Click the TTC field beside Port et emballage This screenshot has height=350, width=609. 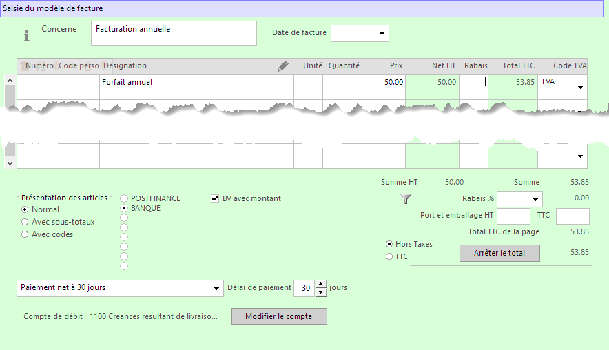[572, 216]
